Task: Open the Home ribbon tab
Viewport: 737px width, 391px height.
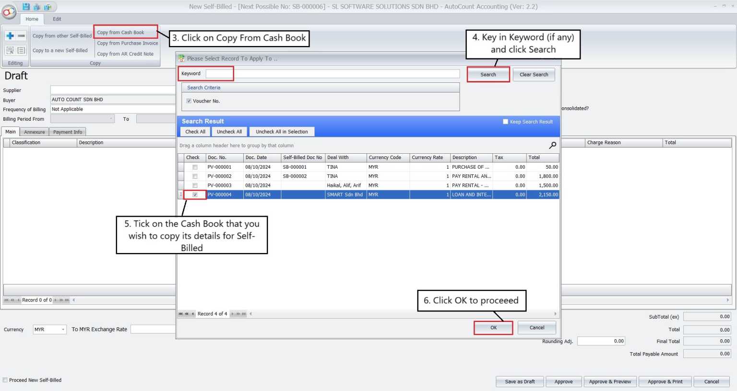Action: [x=32, y=19]
